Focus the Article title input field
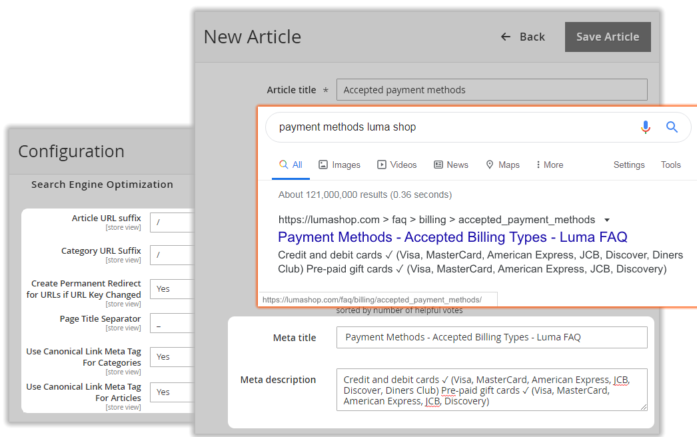697x437 pixels. [492, 90]
